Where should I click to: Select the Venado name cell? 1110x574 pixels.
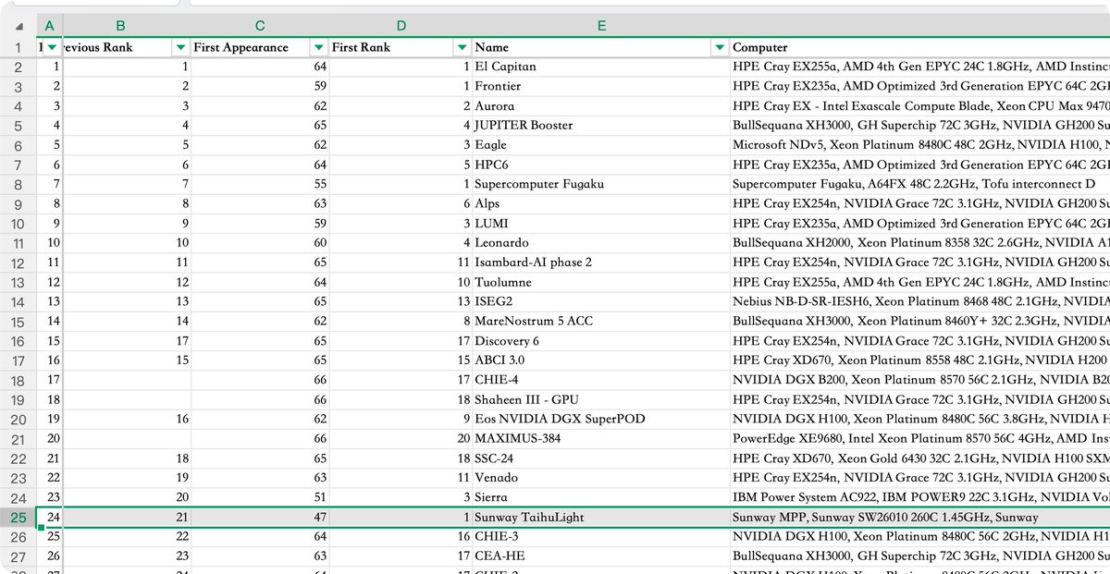pos(601,478)
